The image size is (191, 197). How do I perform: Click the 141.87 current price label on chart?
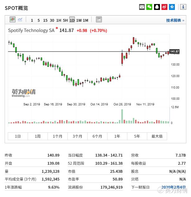point(175,51)
